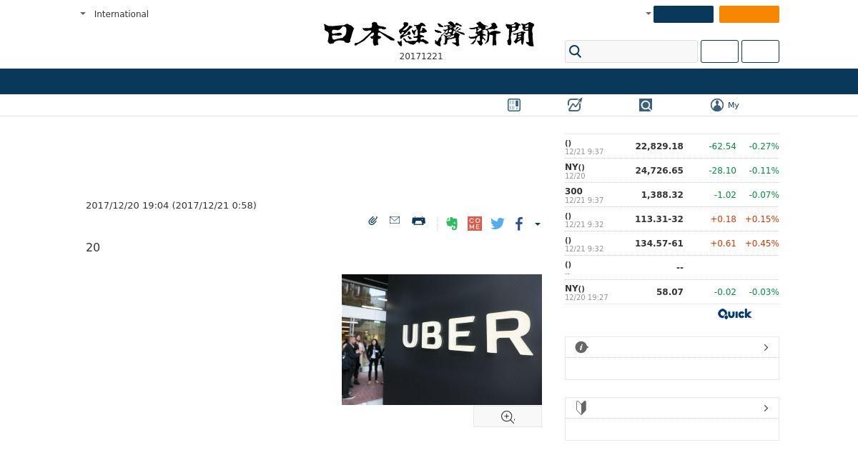The image size is (858, 450).
Task: Click the magnifier search icon
Action: coord(576,51)
